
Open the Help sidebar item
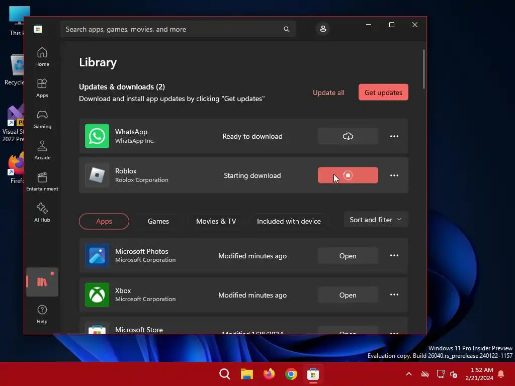click(x=42, y=314)
